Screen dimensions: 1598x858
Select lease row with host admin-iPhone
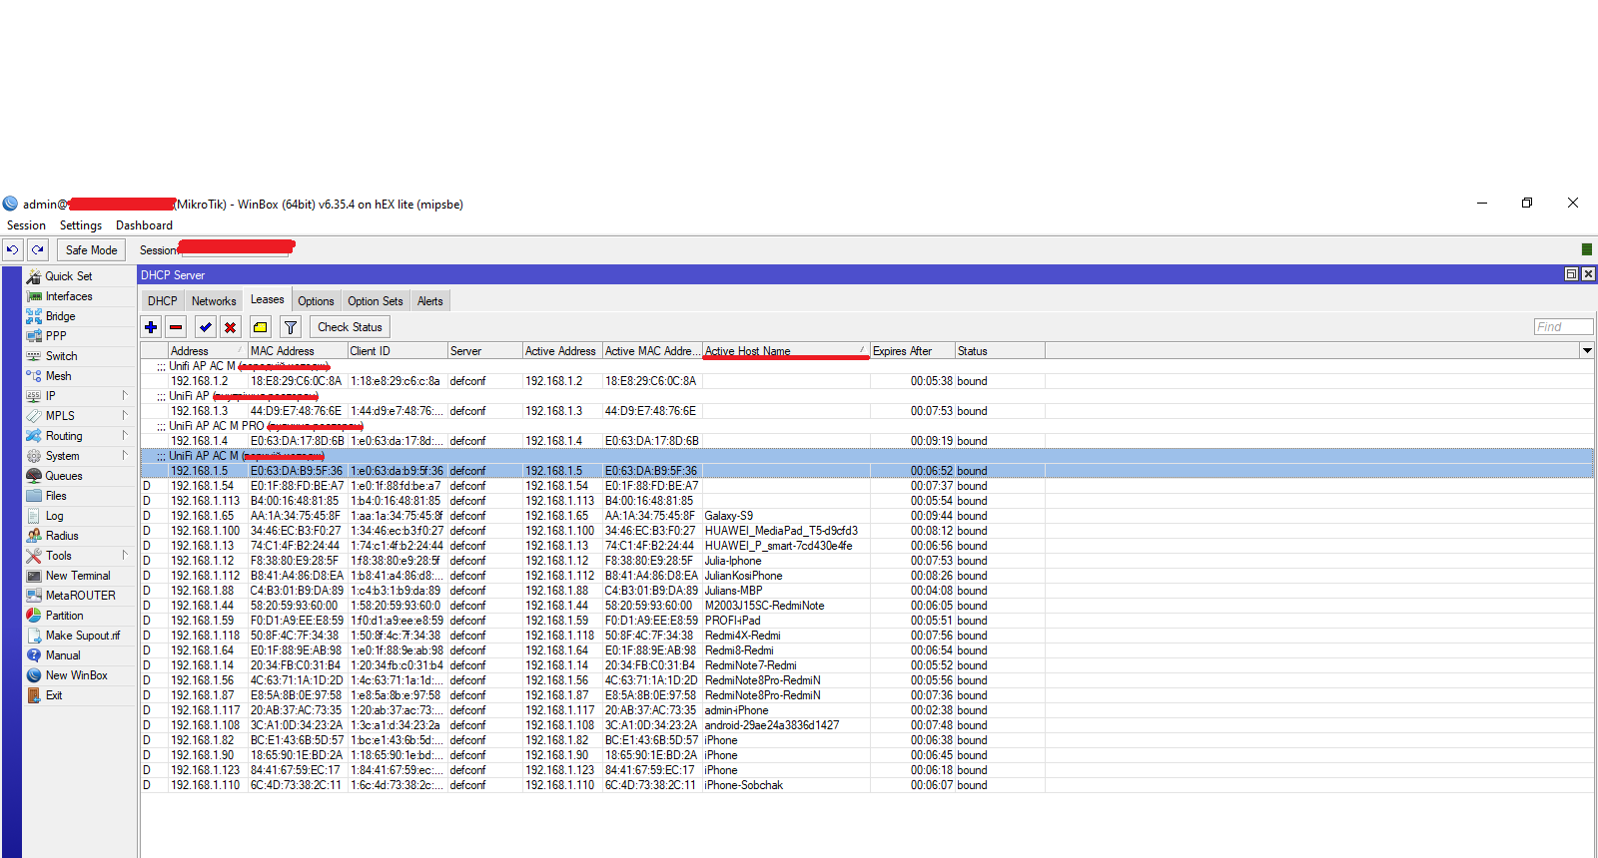(x=867, y=710)
